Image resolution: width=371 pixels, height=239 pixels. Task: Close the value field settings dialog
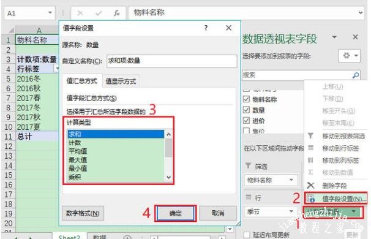228,28
